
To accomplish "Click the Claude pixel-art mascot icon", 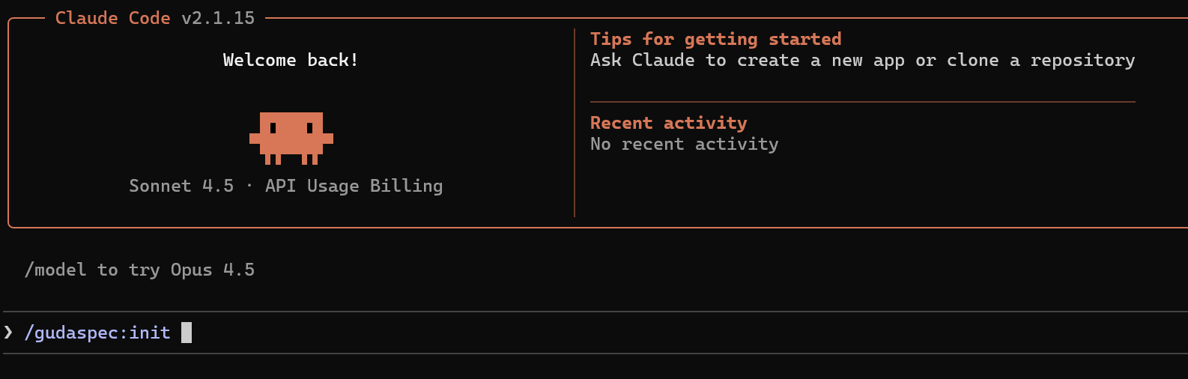I will pos(291,138).
